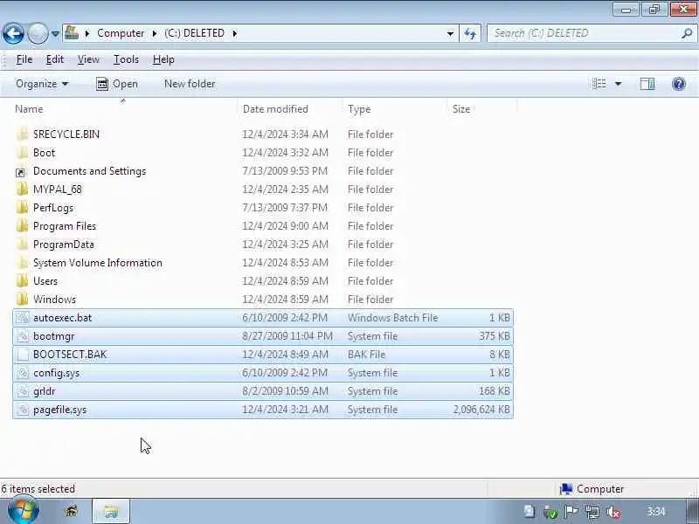Screen dimensions: 699x524
Task: Select the ProgramData folder icon
Action: click(x=22, y=245)
